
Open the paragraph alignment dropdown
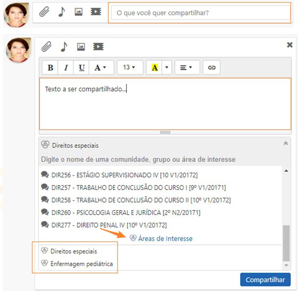coord(187,68)
